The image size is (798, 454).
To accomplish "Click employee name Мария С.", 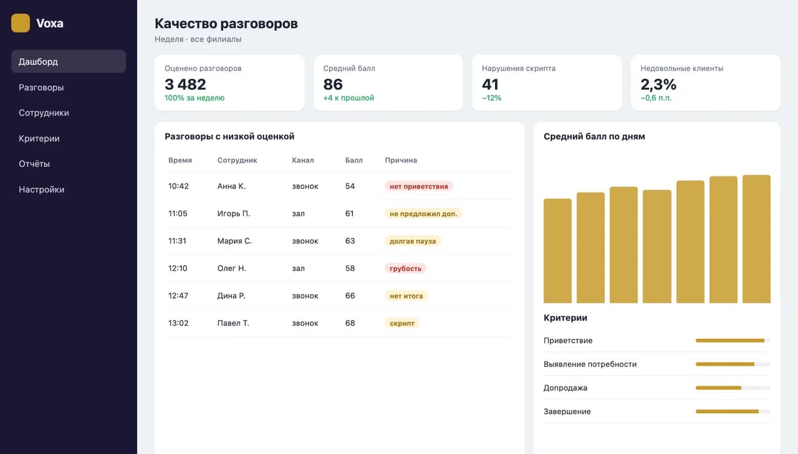I will click(234, 241).
